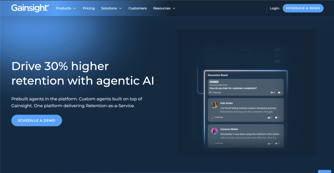Click the QUESTION tag badge
This screenshot has width=334, height=173.
(x=214, y=82)
